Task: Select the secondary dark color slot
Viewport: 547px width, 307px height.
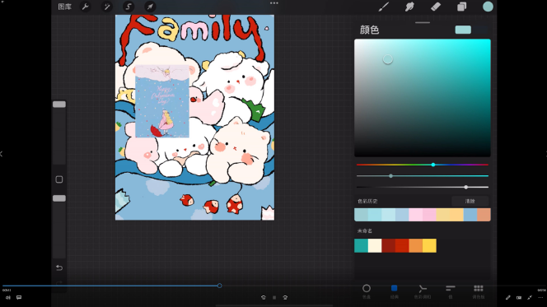Action: tap(480, 30)
